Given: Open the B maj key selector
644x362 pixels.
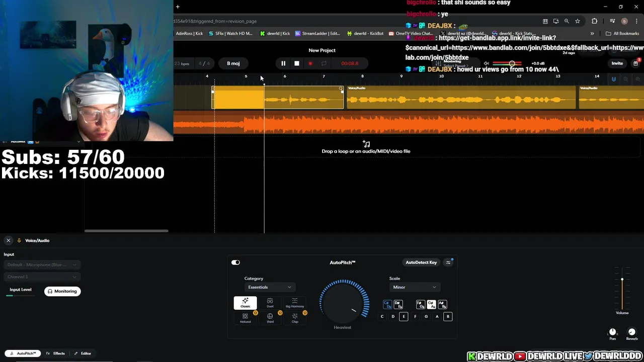Looking at the screenshot, I should point(233,63).
